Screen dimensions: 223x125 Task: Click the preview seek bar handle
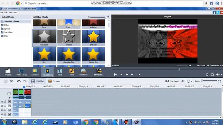(x=179, y=69)
